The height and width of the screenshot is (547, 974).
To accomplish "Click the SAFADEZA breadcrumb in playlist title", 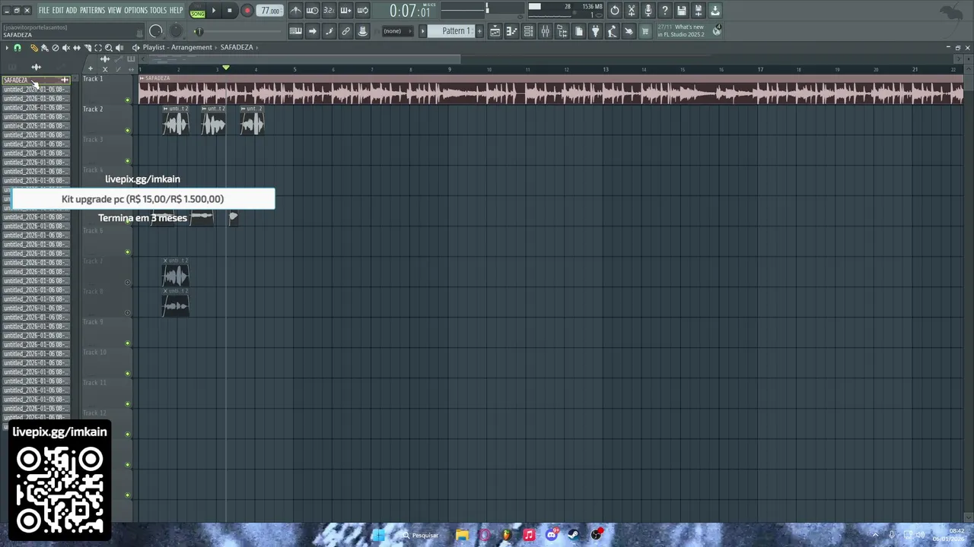I will pos(237,47).
